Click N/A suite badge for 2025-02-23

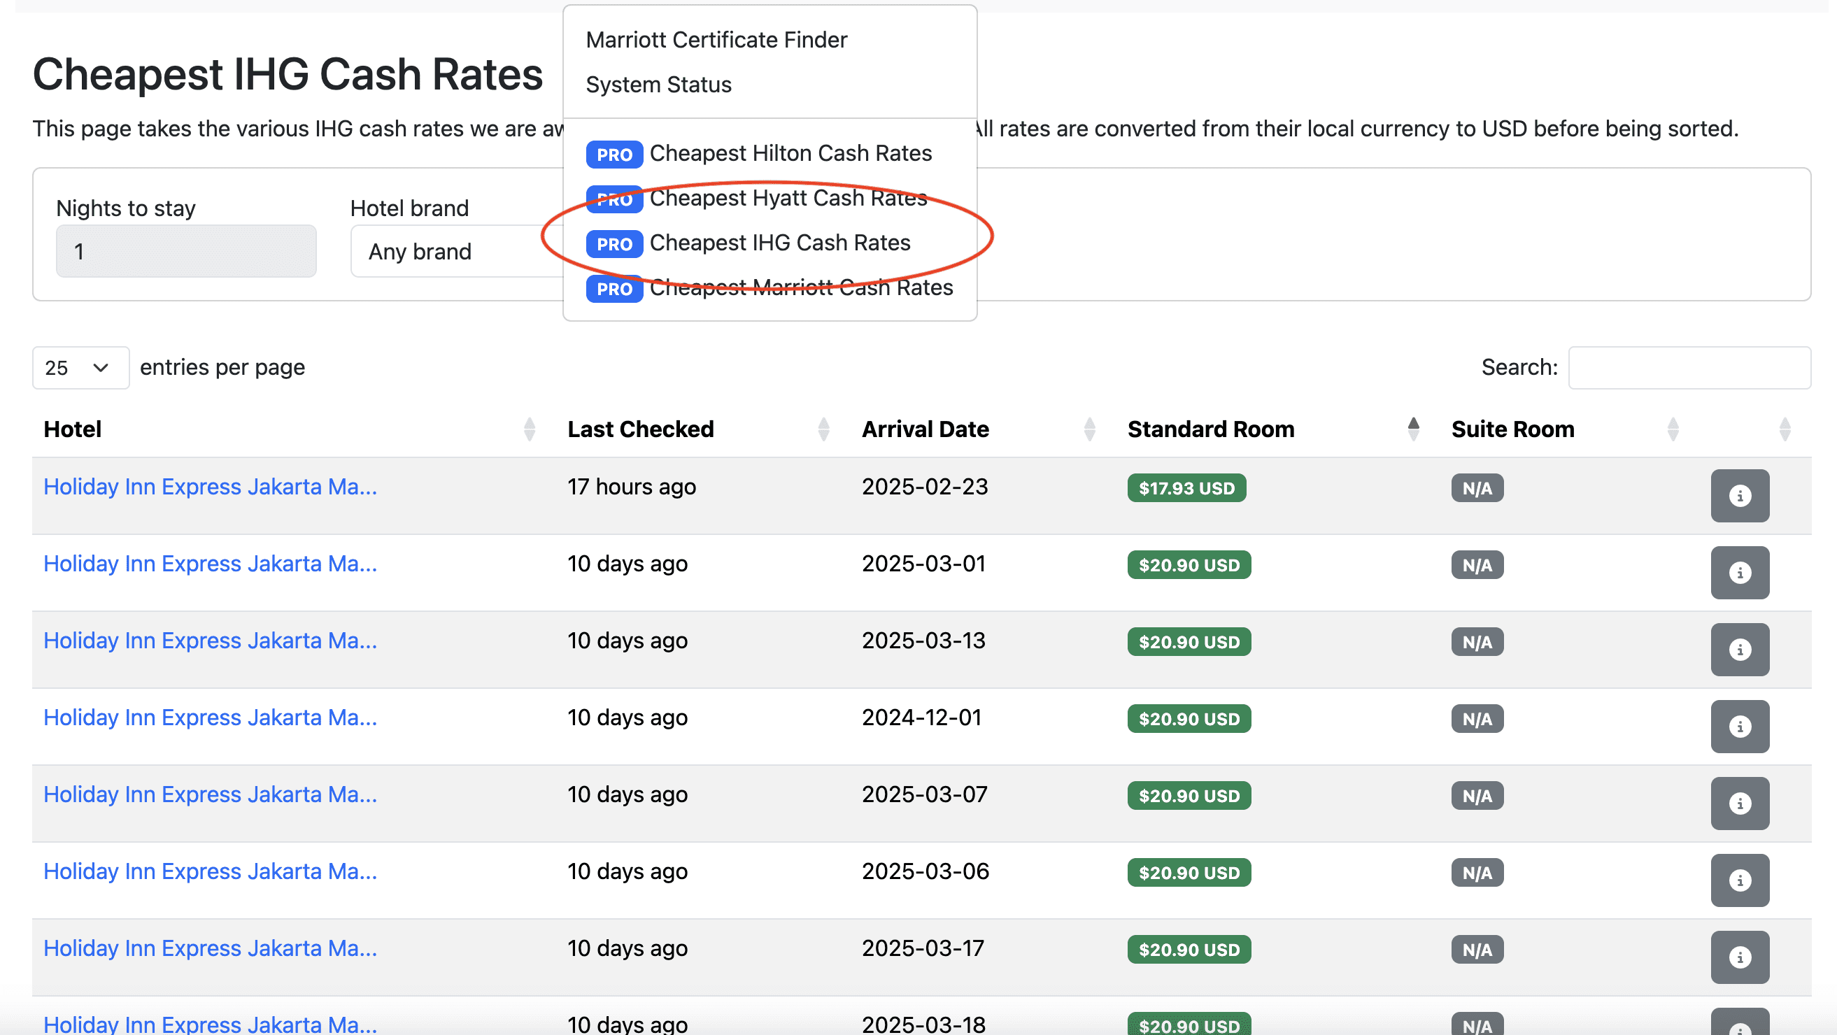[x=1477, y=488]
